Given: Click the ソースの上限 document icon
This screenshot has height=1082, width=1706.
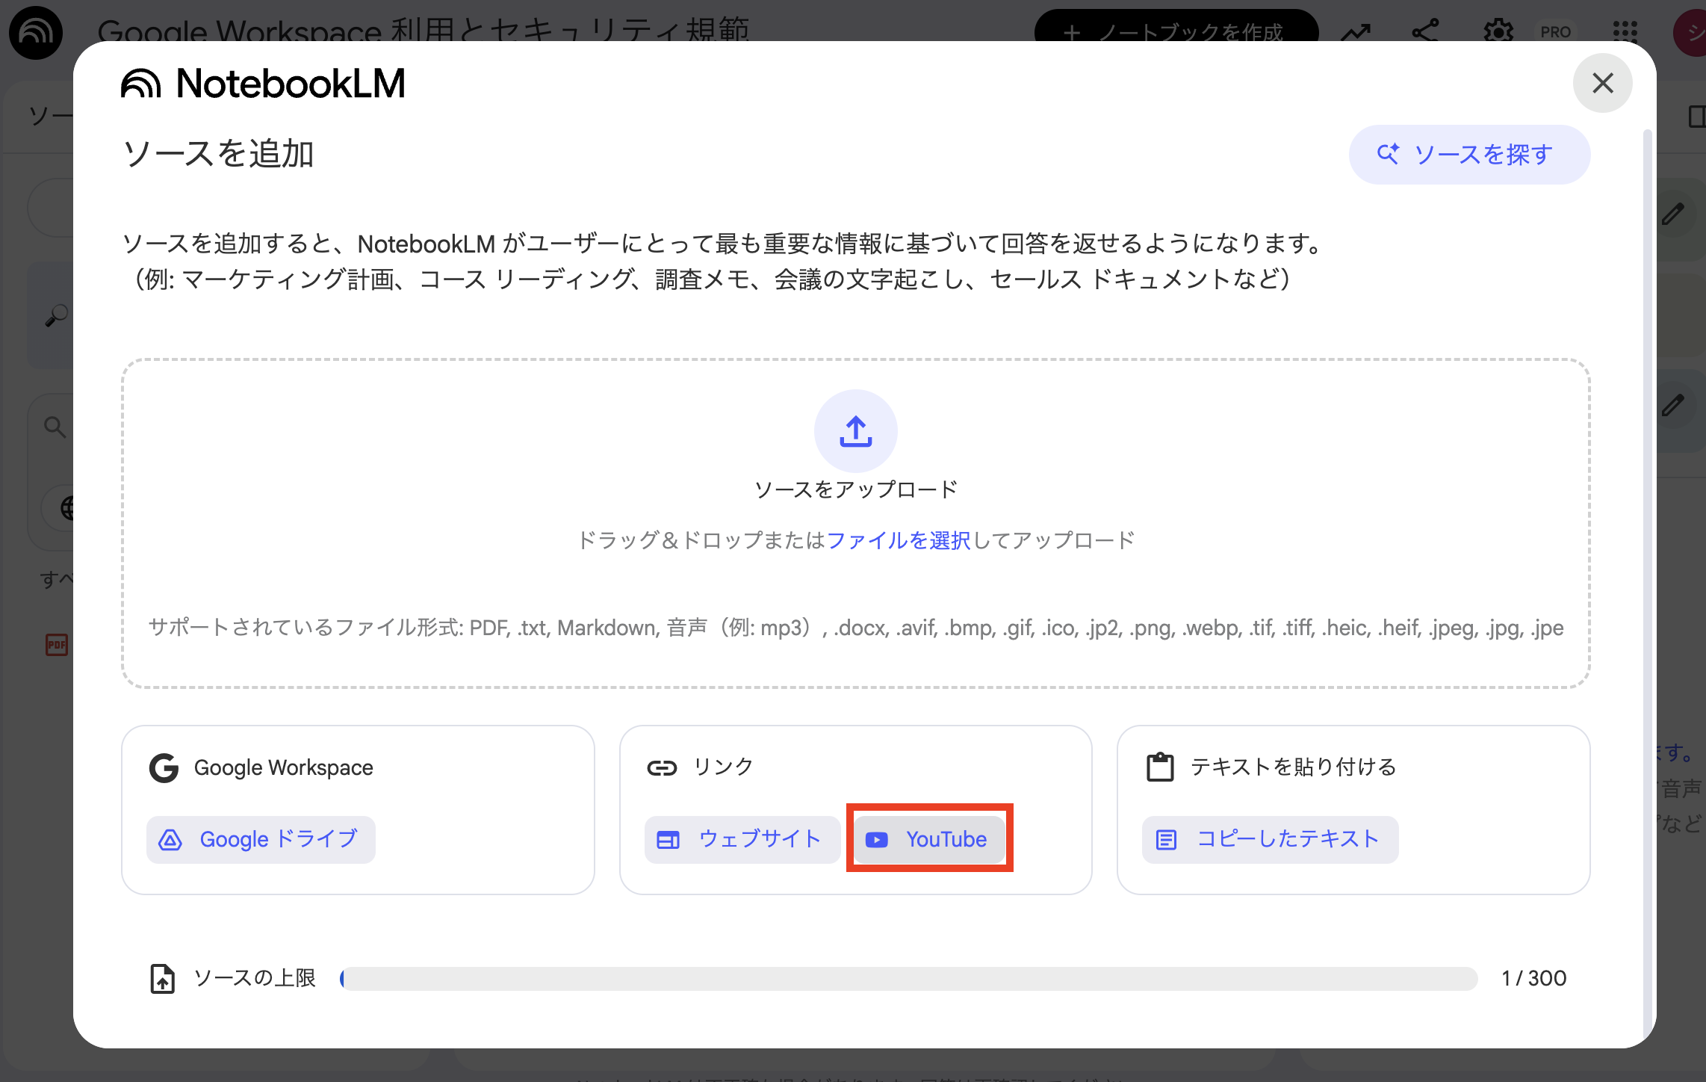Looking at the screenshot, I should [162, 977].
